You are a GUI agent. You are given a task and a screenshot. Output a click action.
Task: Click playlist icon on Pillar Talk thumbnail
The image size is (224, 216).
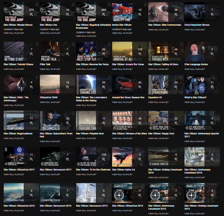pyautogui.click(x=68, y=54)
